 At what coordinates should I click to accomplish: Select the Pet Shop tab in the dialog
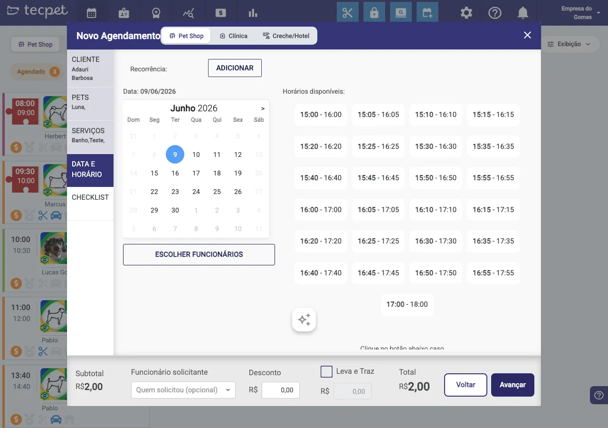coord(186,36)
